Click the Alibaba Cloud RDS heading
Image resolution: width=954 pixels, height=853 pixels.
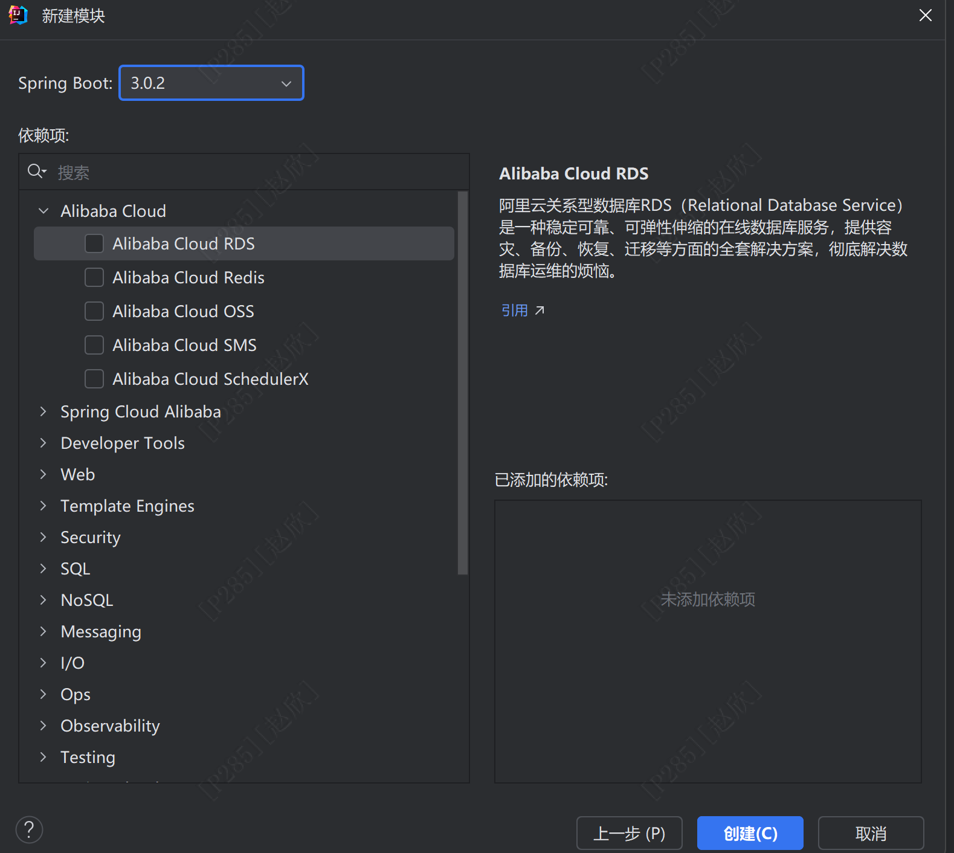point(573,173)
